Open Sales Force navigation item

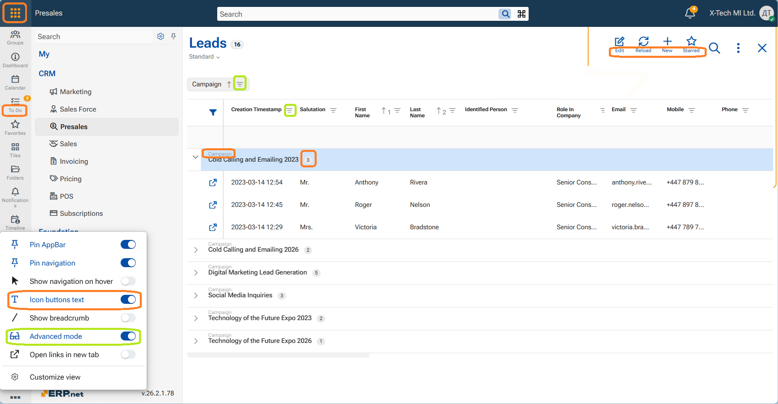(x=78, y=109)
